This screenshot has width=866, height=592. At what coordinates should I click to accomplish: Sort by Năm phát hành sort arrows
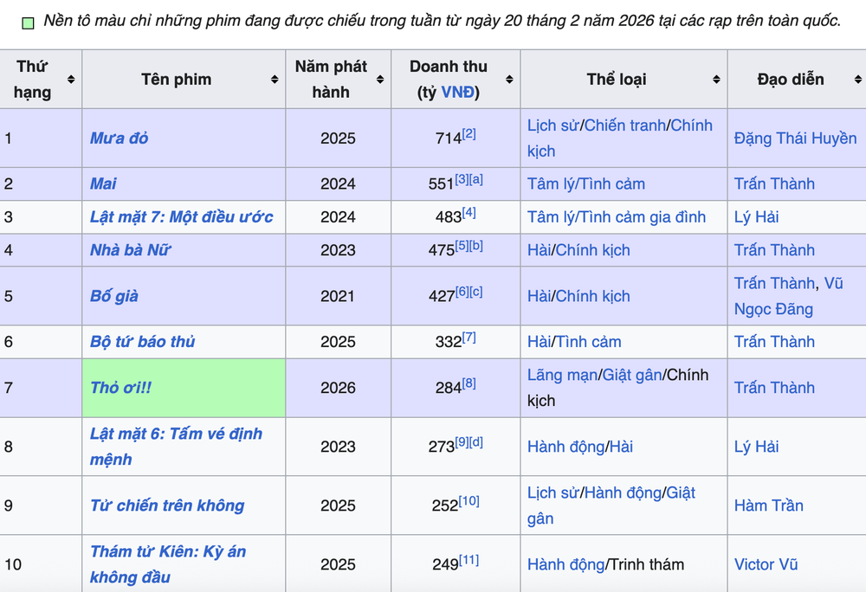click(x=379, y=80)
